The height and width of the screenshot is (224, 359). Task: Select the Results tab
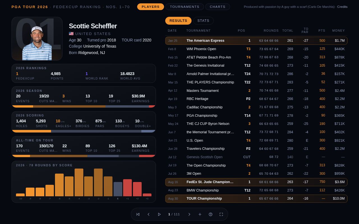[x=178, y=21]
